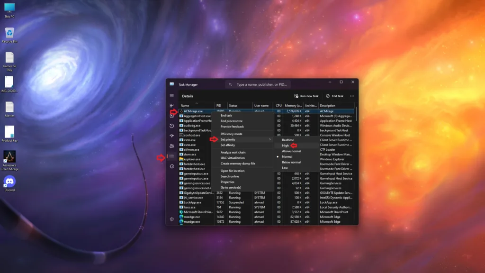Image resolution: width=485 pixels, height=273 pixels.
Task: Click the conhost.exe console icon
Action: 181,135
